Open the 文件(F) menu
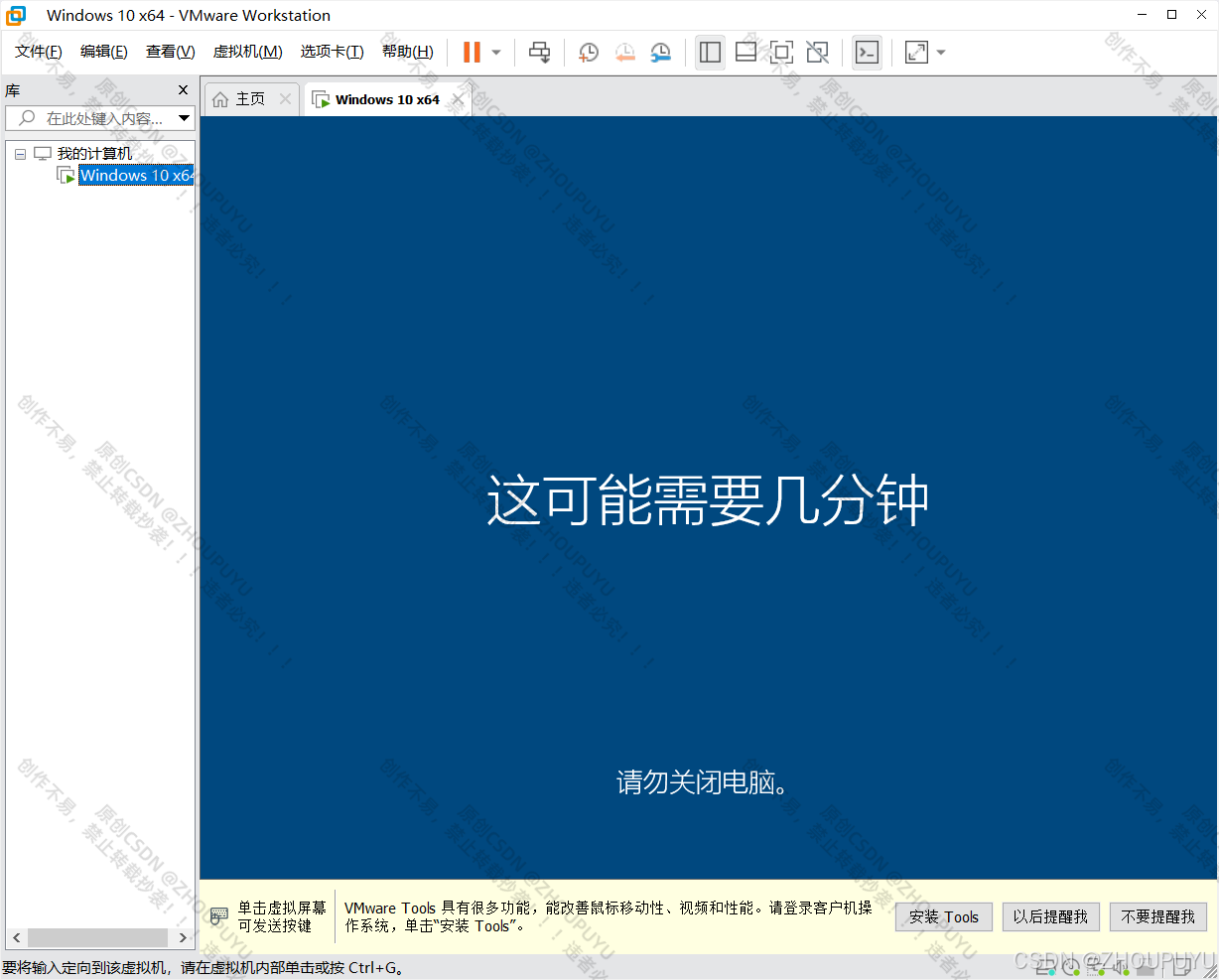Screen dimensions: 1219x980 [x=39, y=52]
